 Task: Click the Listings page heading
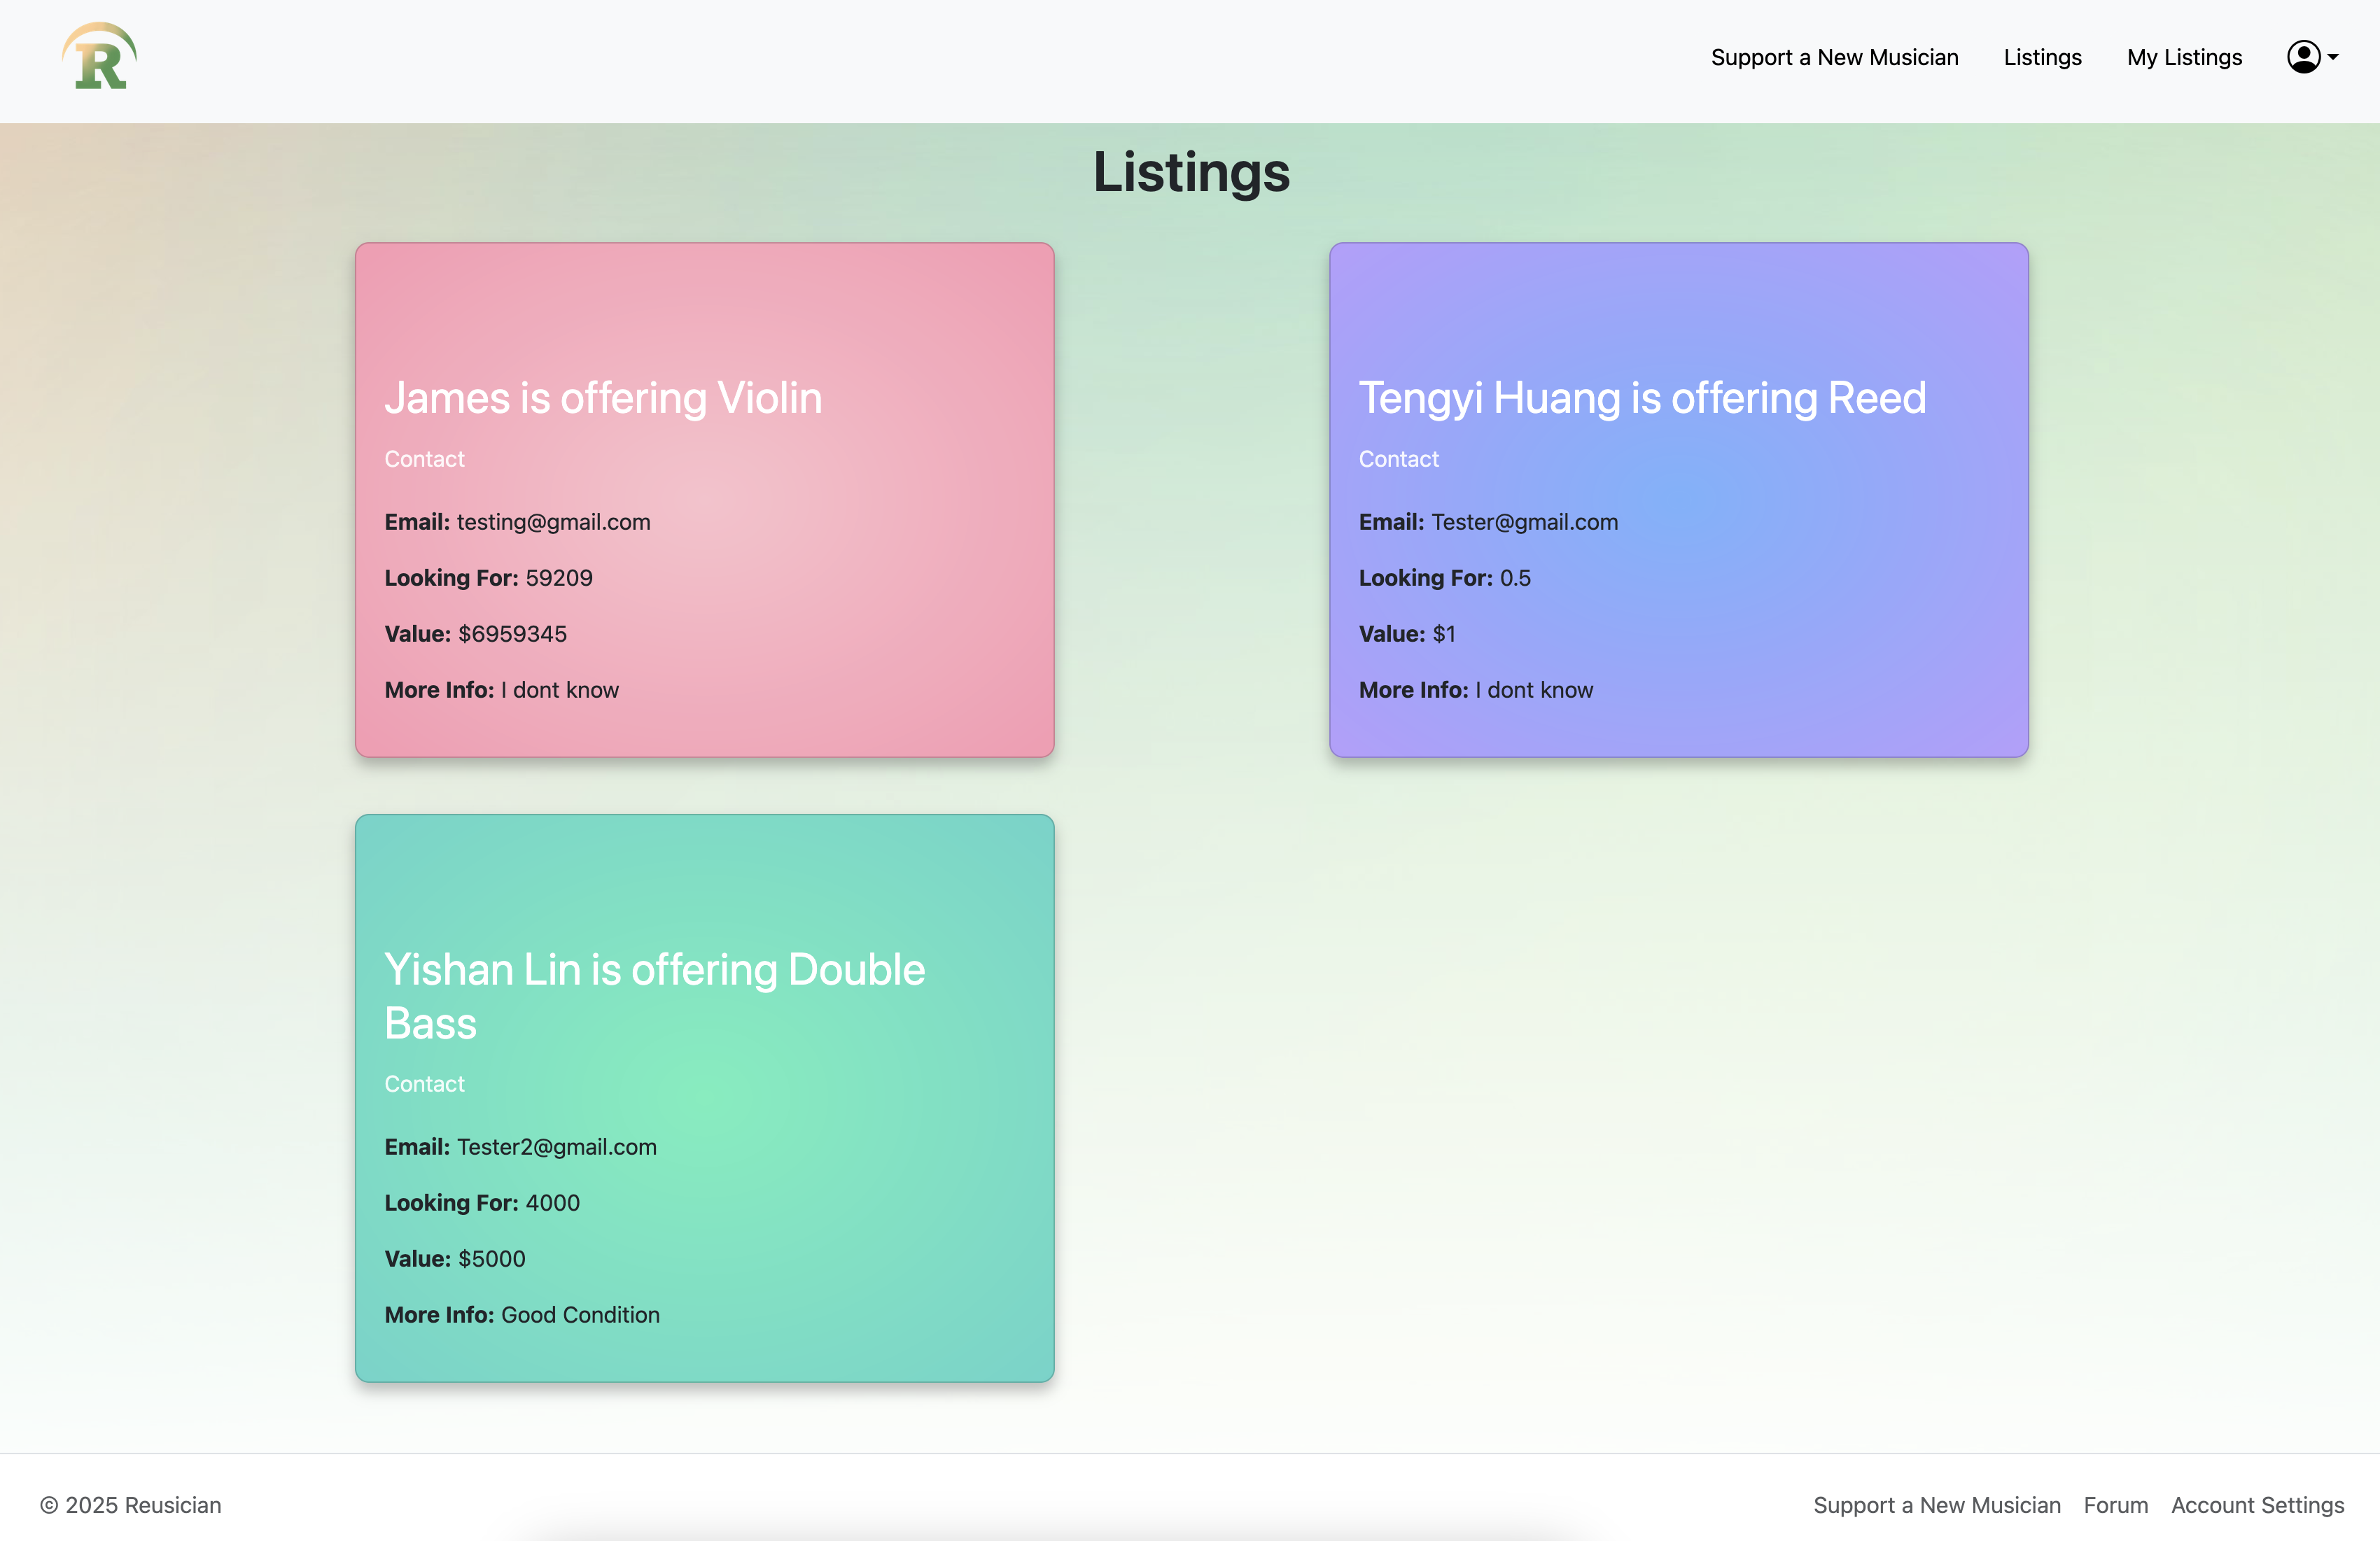[1190, 172]
